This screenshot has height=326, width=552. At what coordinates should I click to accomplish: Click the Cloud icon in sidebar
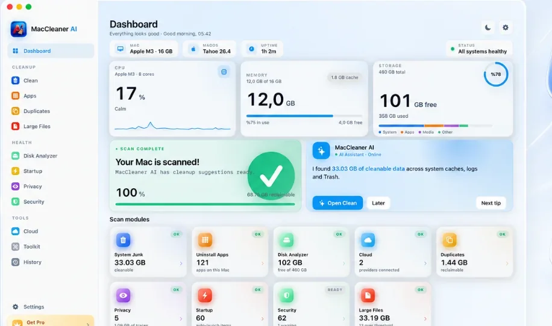tap(16, 231)
